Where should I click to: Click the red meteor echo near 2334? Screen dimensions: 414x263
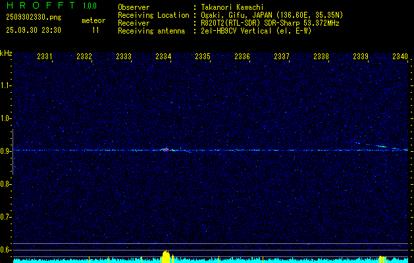[x=167, y=149]
